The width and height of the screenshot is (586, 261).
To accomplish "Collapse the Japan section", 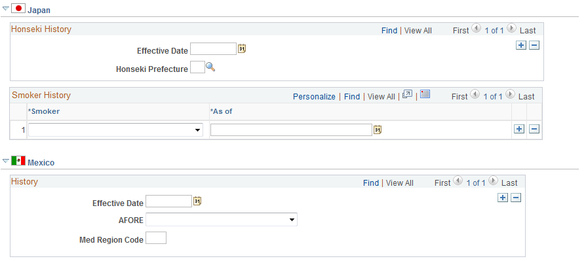I will pyautogui.click(x=6, y=9).
